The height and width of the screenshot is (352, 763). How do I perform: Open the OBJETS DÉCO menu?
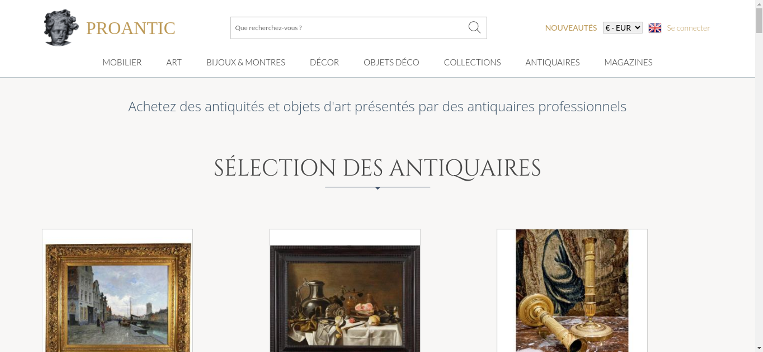[x=391, y=62]
